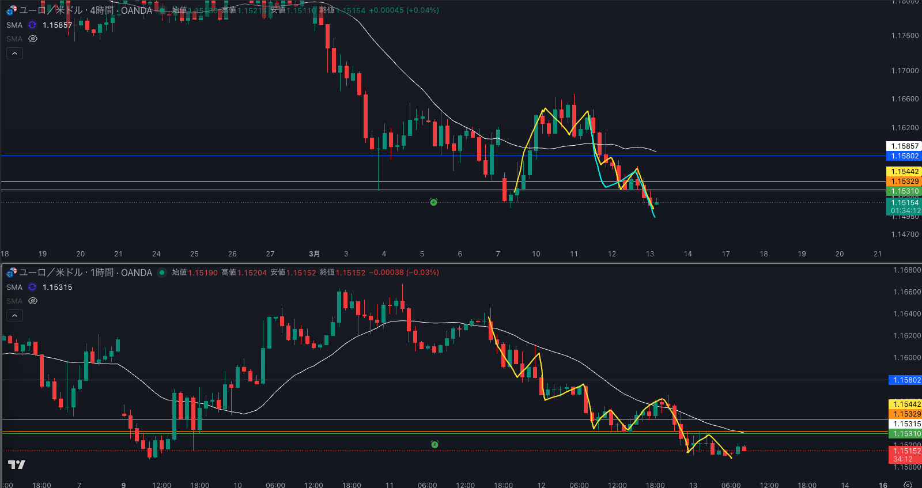Click the SMA refresh icon on the 4-hour chart
The height and width of the screenshot is (488, 922).
[x=32, y=25]
